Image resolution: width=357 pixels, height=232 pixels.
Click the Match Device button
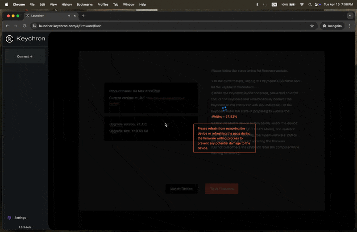[x=181, y=189]
